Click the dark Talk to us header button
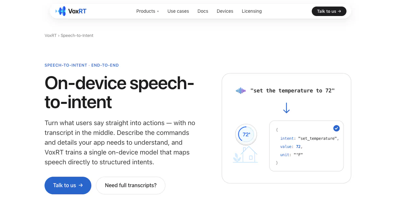Screen dimensions: 410x211 (329, 11)
